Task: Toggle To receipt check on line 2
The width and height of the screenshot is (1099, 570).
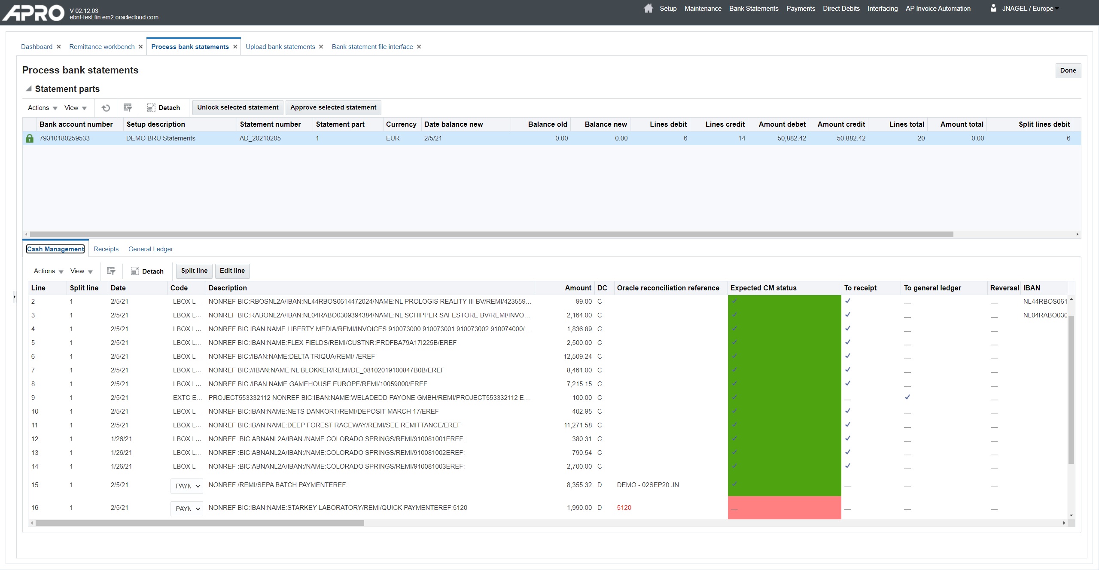Action: point(848,301)
